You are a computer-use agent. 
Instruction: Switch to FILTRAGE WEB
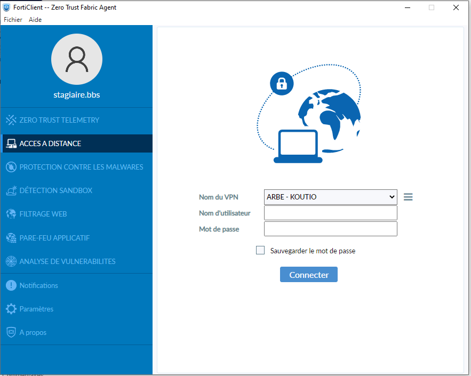coord(76,214)
